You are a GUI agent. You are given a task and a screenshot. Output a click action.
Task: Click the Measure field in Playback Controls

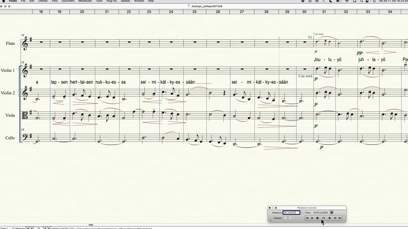click(291, 212)
